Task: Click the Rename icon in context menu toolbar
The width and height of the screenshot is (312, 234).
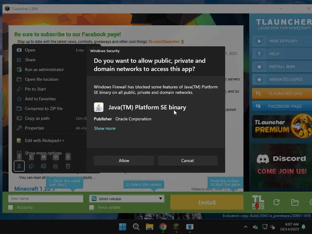Action: pyautogui.click(x=44, y=166)
